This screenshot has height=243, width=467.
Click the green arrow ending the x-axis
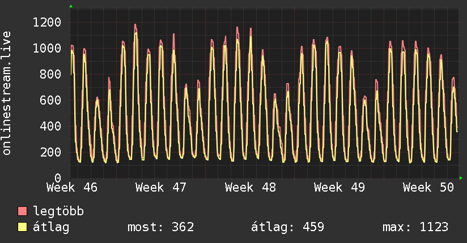coord(461,178)
